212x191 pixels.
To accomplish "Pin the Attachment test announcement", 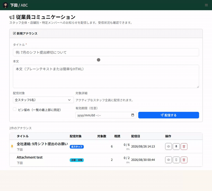I will [176, 160].
